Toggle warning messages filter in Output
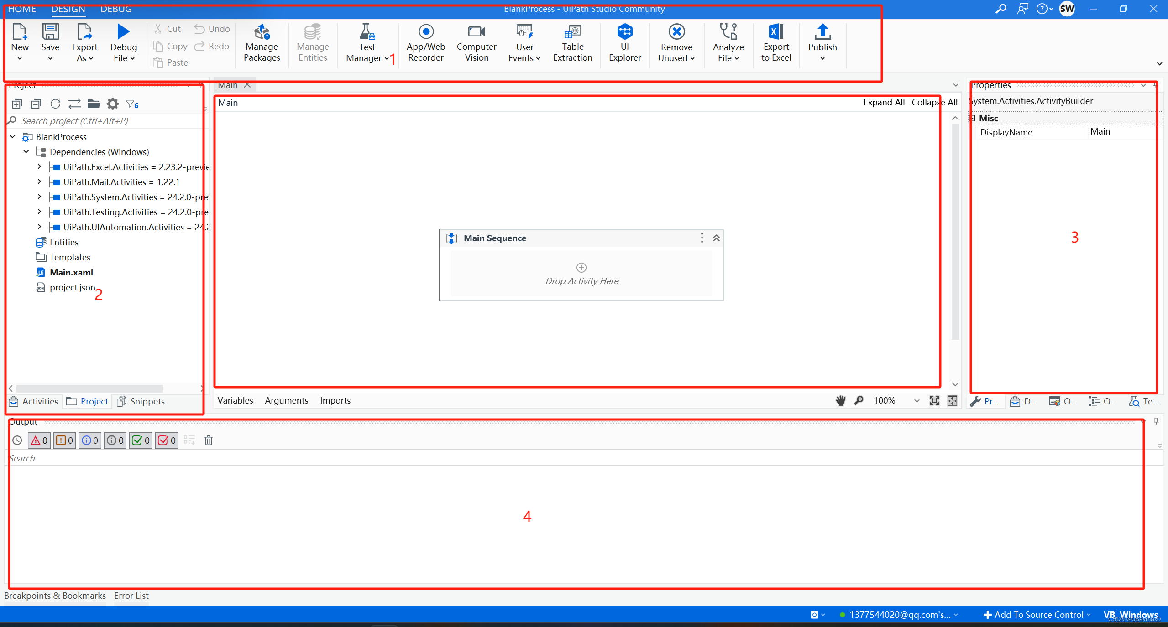Screen dimensions: 1168x627 point(64,440)
